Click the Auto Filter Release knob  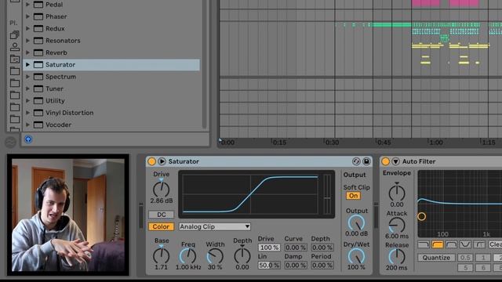pos(397,256)
